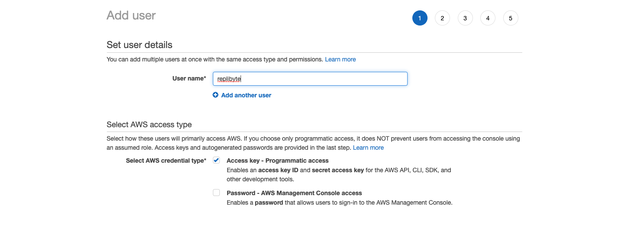Click the User name field label
The width and height of the screenshot is (630, 241).
[x=189, y=78]
